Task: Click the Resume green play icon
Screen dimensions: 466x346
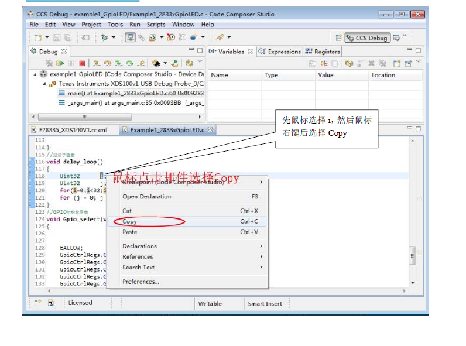Action: (60, 63)
